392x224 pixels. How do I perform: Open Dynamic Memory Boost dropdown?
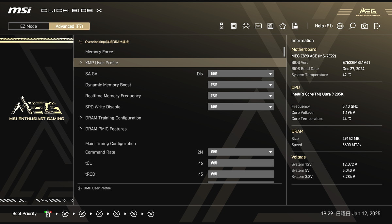[241, 85]
